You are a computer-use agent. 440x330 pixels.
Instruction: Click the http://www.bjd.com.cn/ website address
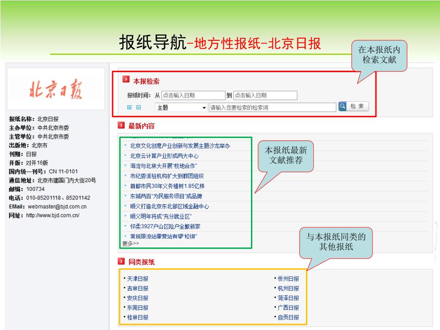click(x=53, y=216)
